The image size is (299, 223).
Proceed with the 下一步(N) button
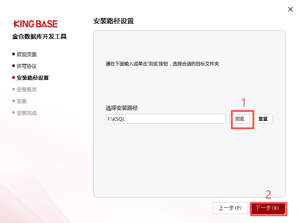pyautogui.click(x=267, y=208)
